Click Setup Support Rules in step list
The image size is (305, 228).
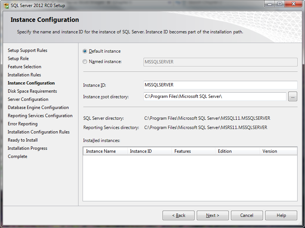point(28,50)
